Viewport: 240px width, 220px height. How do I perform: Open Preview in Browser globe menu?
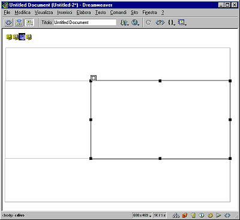[x=136, y=22]
